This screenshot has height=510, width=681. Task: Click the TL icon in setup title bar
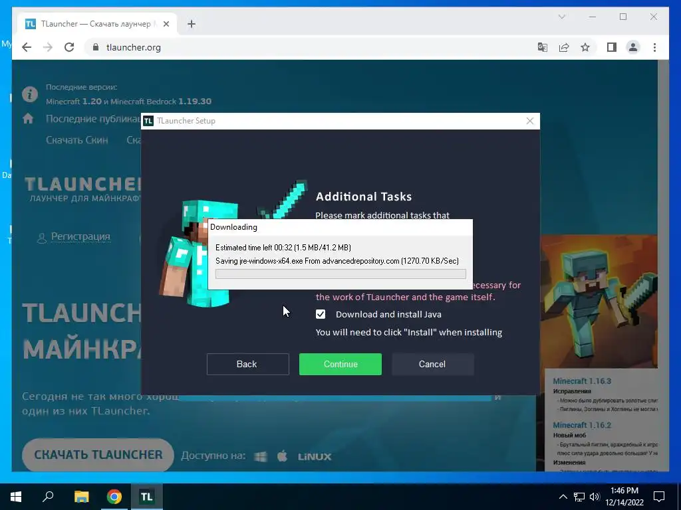pos(148,121)
